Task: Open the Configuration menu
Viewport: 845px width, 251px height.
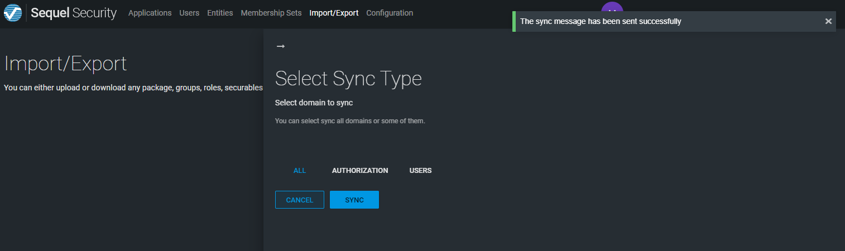Action: click(390, 13)
